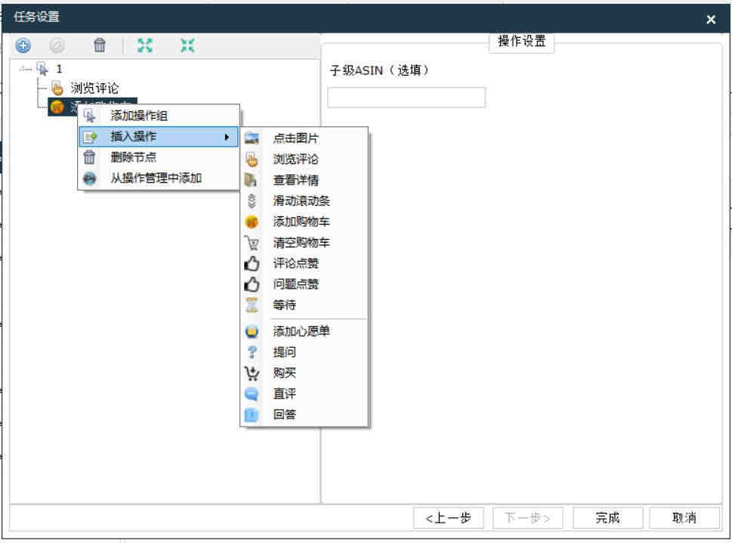The image size is (732, 543).
Task: Click the collapse-all green arrows icon
Action: click(x=187, y=45)
